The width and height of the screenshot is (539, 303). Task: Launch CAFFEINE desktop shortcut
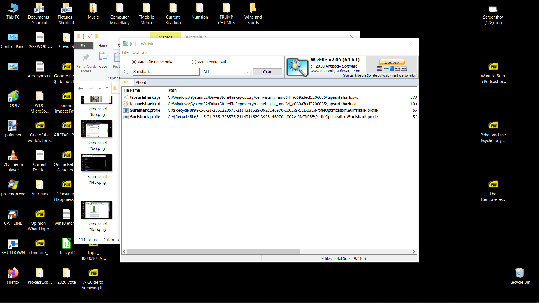pyautogui.click(x=13, y=217)
